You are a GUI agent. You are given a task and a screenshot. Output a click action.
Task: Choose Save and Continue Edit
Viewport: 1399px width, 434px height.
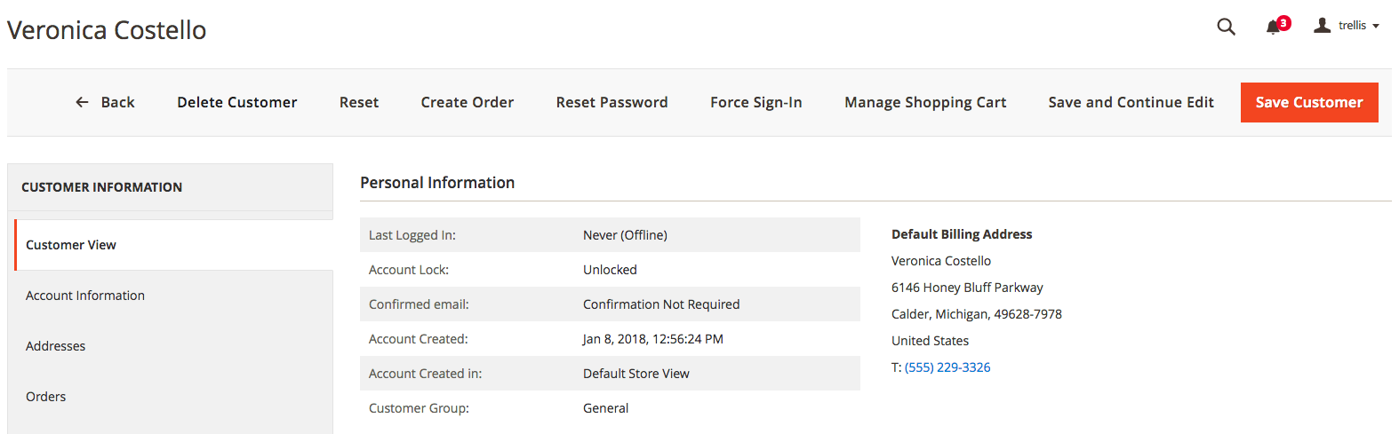click(x=1131, y=102)
